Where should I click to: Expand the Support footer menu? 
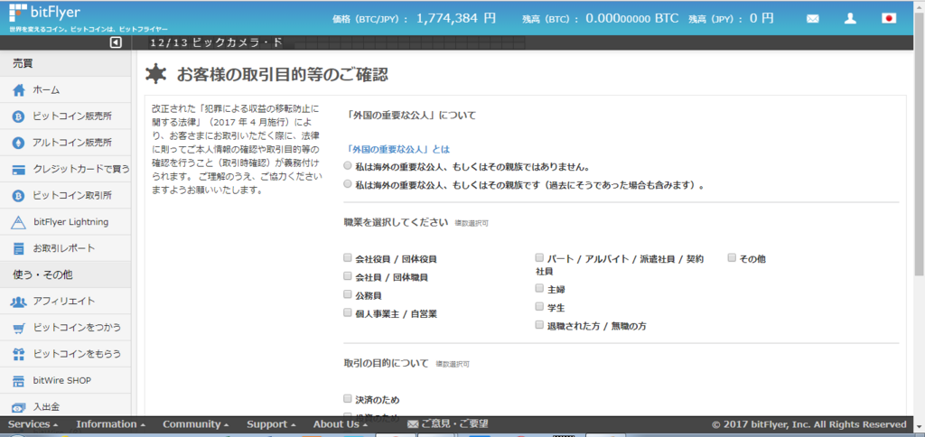point(271,424)
